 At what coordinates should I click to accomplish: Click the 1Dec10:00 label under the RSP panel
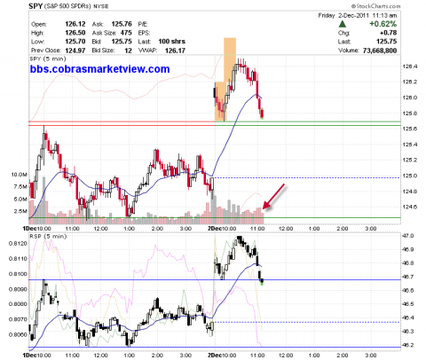[37, 356]
